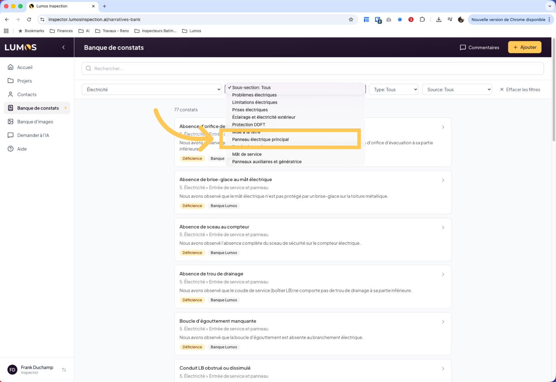Click Effacer les filtres
Image resolution: width=556 pixels, height=382 pixels.
click(520, 89)
